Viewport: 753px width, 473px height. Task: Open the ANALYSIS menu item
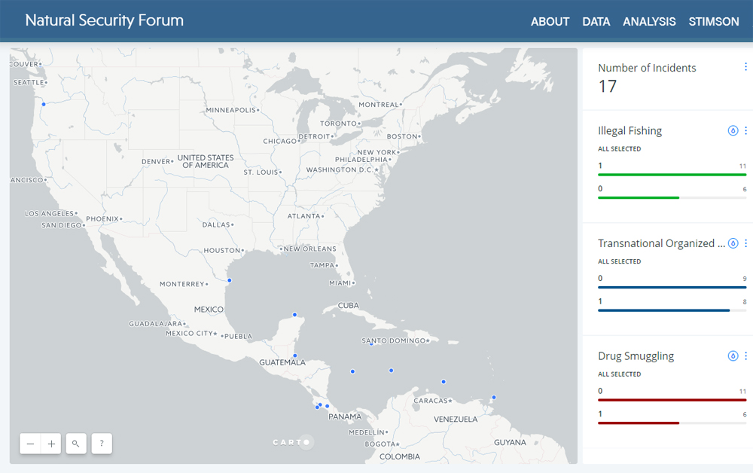point(649,22)
